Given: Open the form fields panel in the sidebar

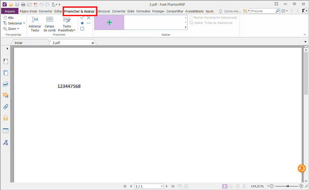Looking at the screenshot, I should coord(6,131).
